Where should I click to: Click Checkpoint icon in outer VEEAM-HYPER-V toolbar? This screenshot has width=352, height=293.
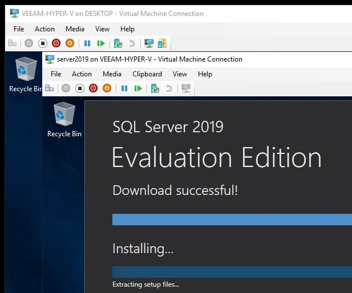(118, 43)
